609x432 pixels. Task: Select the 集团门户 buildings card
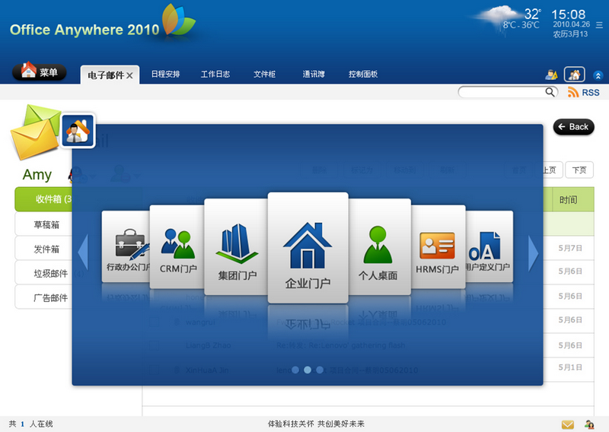coord(236,247)
